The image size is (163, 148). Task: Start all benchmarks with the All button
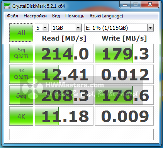pyautogui.click(x=21, y=32)
